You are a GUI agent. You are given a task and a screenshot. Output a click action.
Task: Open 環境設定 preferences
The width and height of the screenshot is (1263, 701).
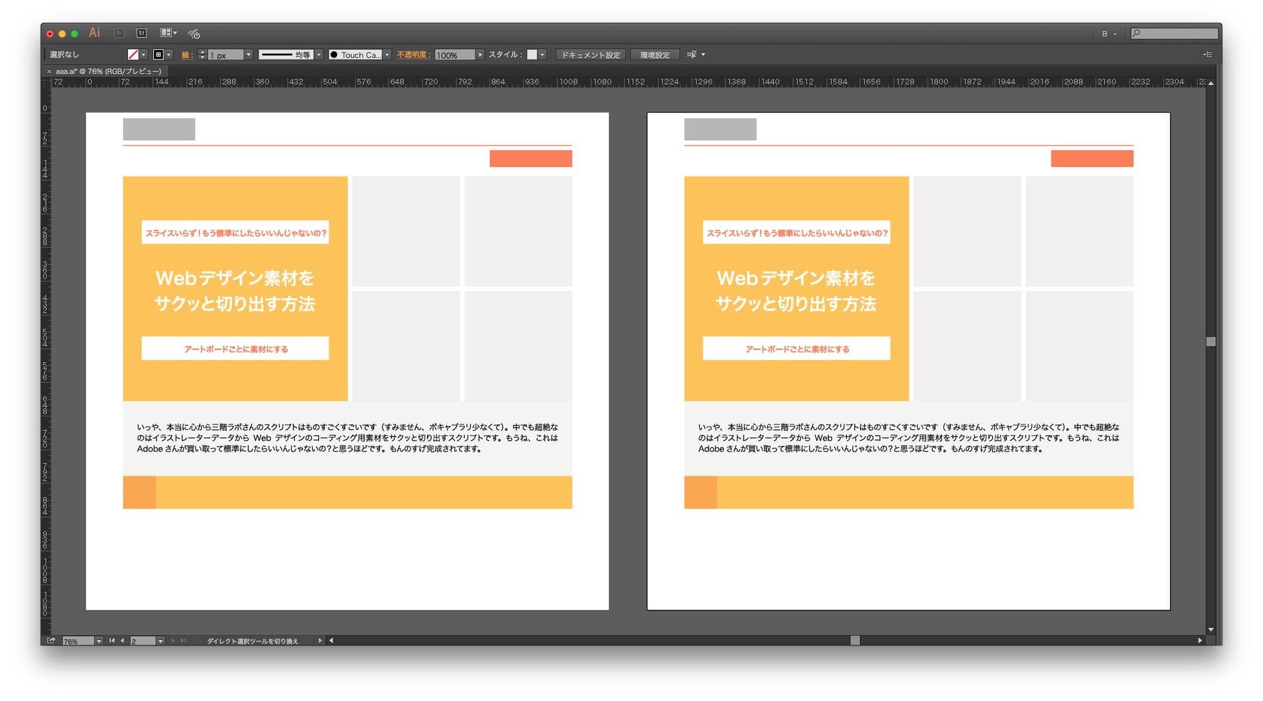coord(654,54)
